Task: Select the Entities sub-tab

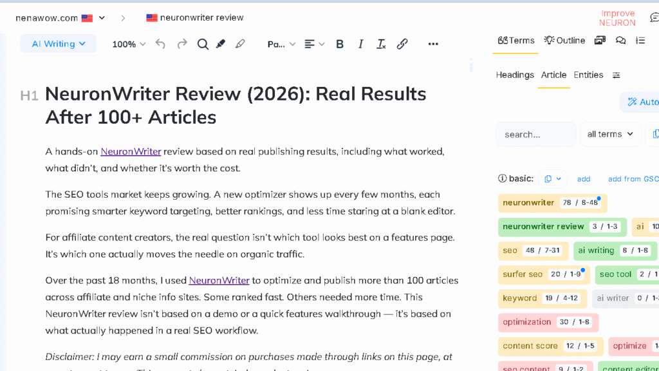Action: coord(588,75)
